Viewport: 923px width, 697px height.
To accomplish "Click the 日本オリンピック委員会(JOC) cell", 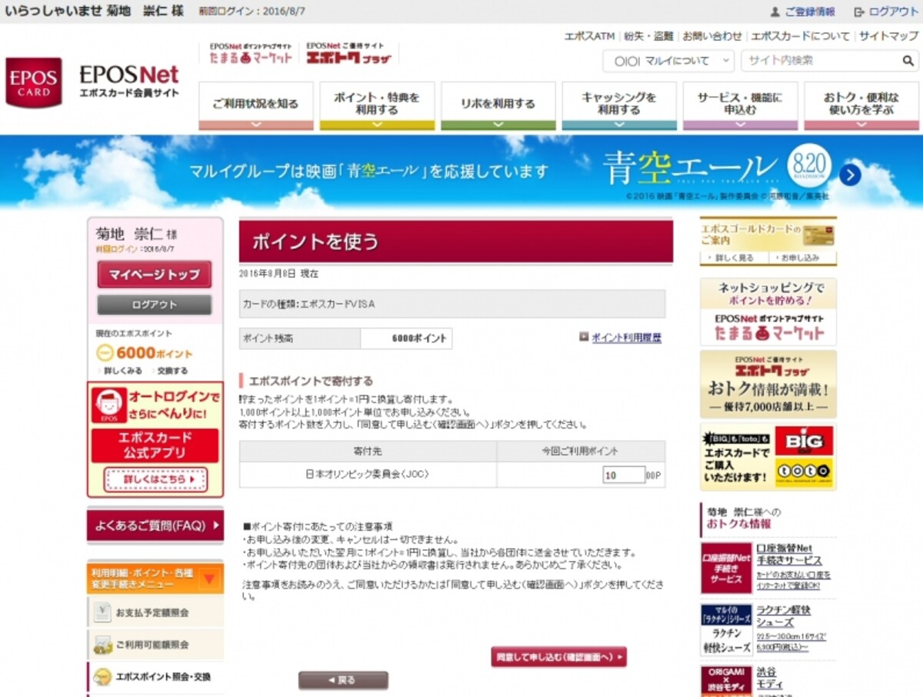I will (368, 475).
